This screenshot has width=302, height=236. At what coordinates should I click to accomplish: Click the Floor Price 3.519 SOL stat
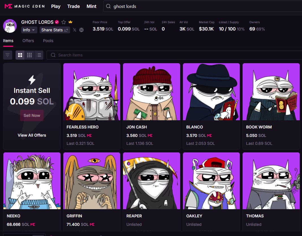pos(103,26)
